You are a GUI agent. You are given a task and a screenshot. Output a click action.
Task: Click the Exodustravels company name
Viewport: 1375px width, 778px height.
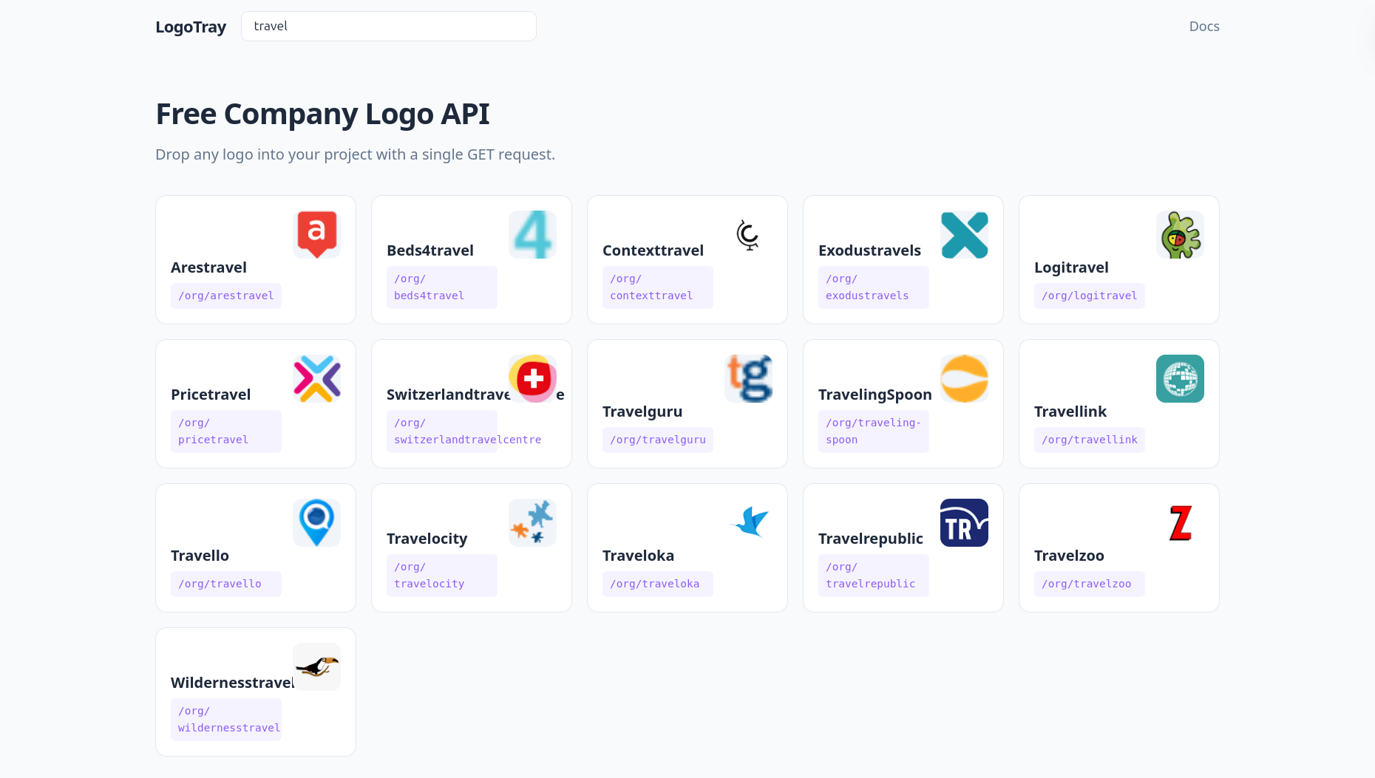tap(869, 250)
